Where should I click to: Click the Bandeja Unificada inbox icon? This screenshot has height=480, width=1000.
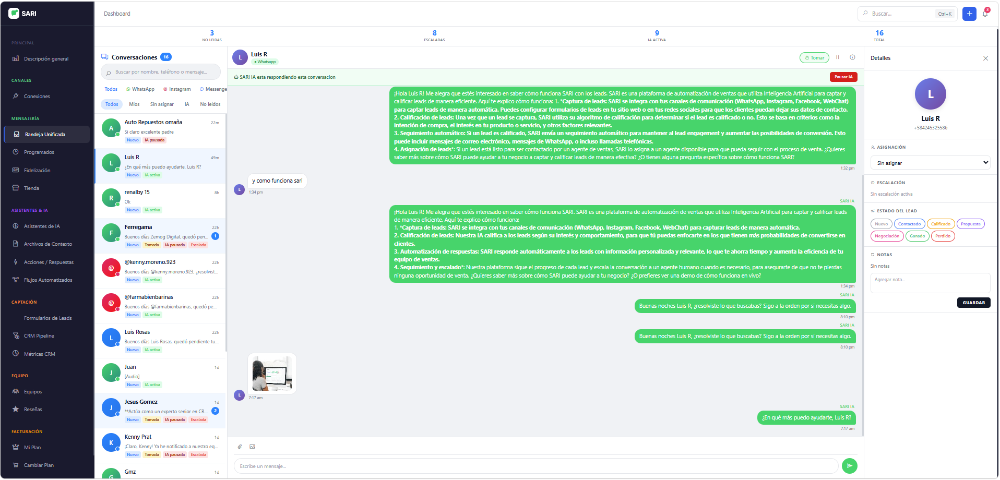[17, 135]
